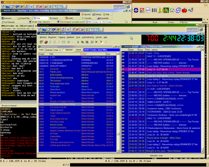Select 'Round about midnight - Miles Davis' playlist entry
Viewport: 209px width, 167px height.
click(x=161, y=138)
